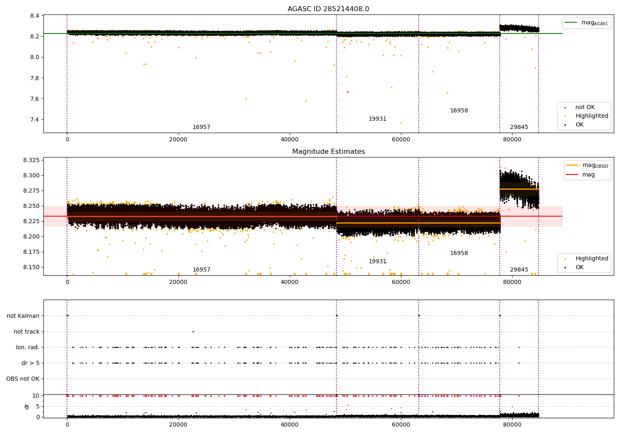Click the 8.275 y-axis tick label
The height and width of the screenshot is (434, 620).
[x=31, y=191]
